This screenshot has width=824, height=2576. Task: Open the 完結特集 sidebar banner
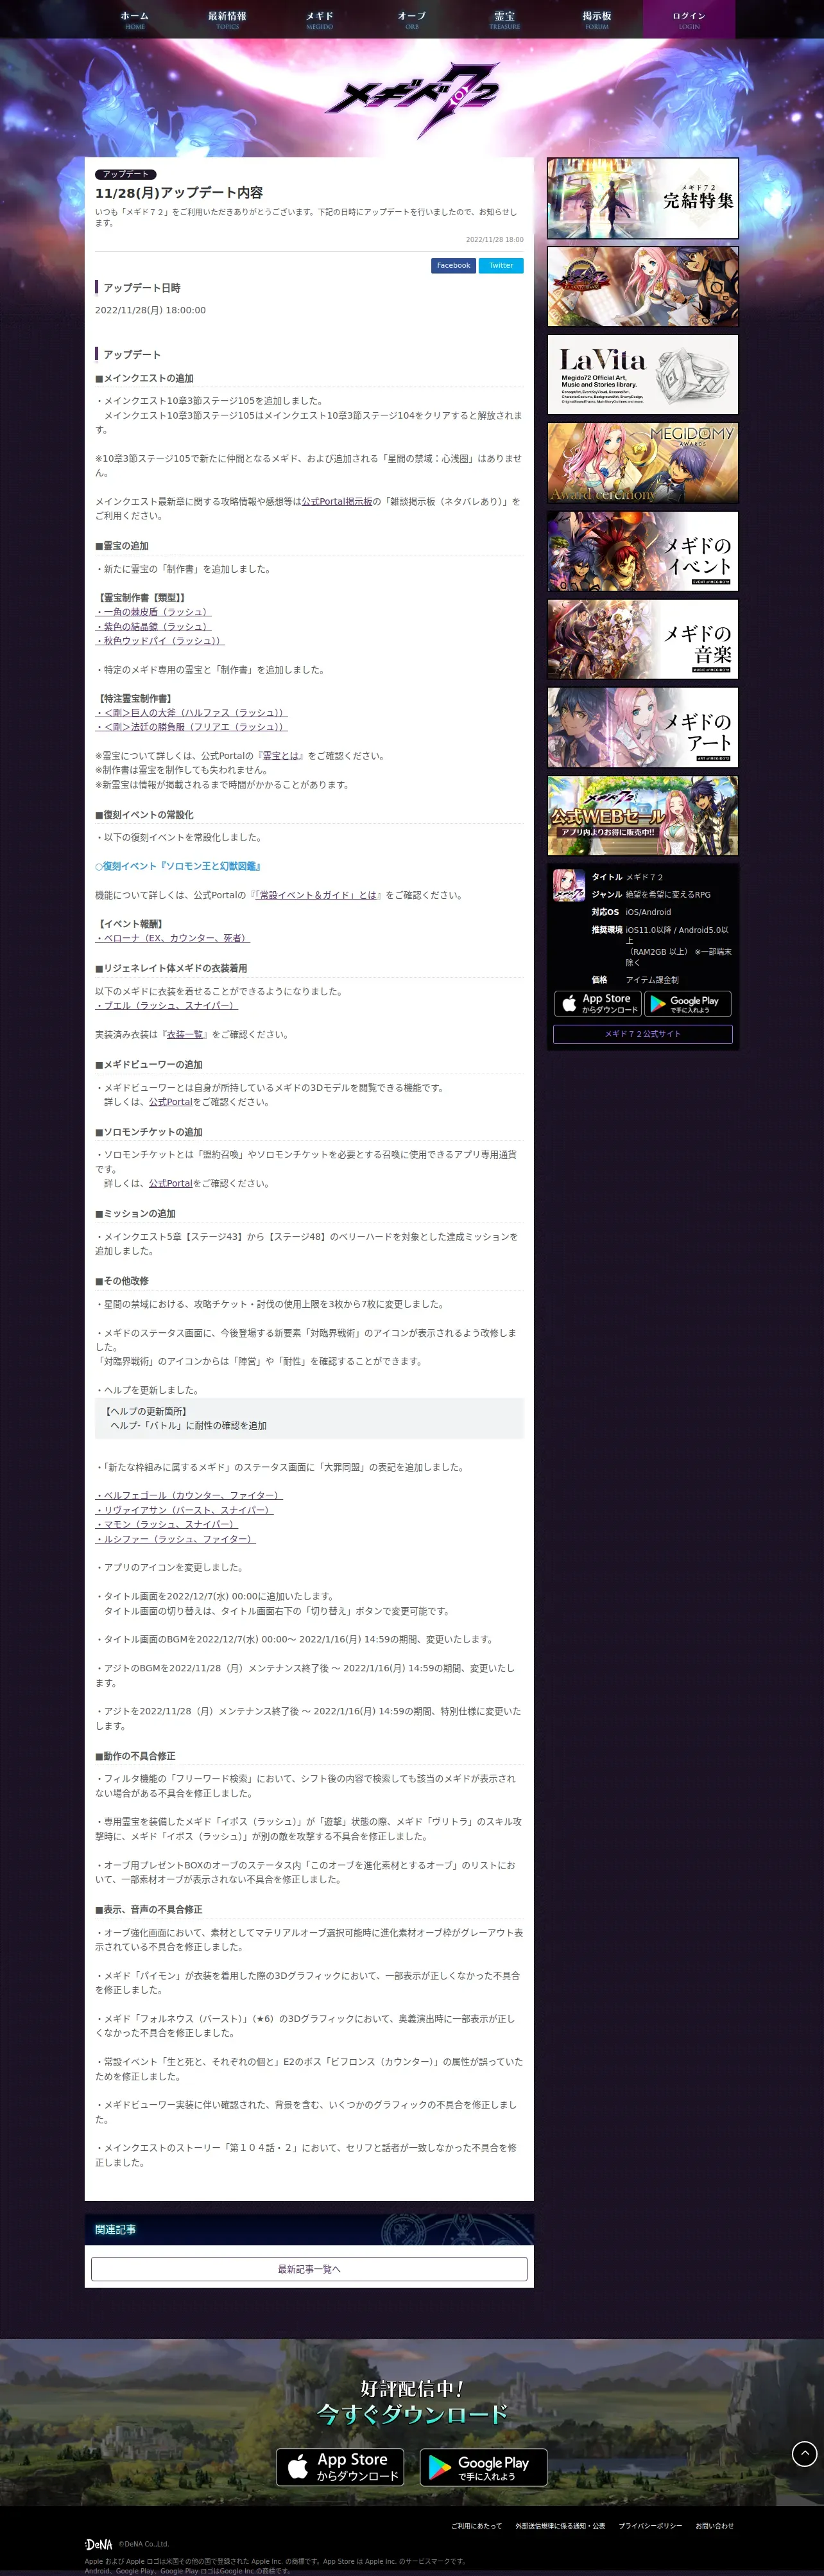point(643,198)
